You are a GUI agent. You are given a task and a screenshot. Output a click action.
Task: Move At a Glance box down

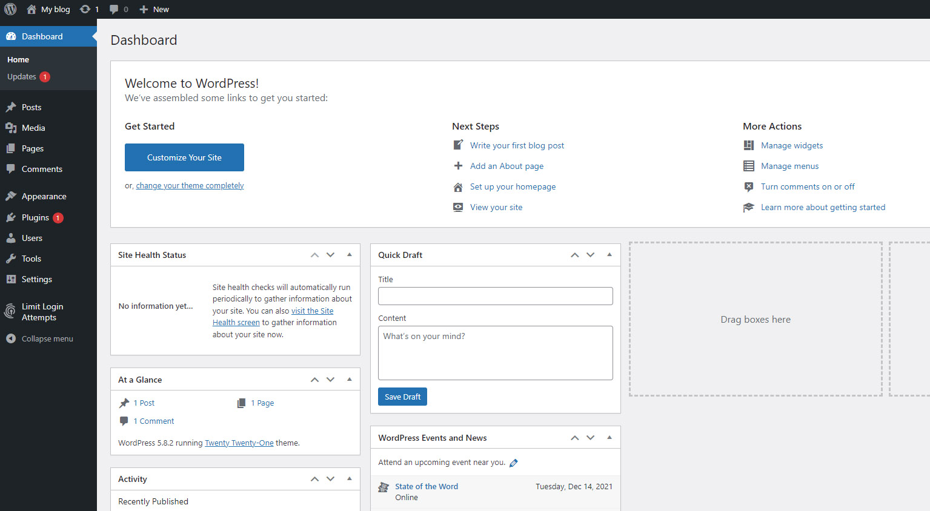point(330,380)
